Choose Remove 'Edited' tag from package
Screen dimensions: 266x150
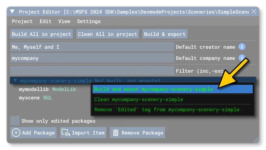coord(172,109)
